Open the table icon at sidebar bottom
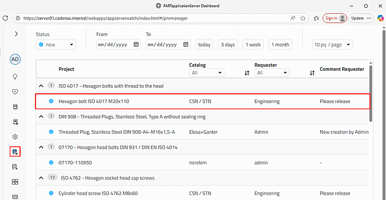The image size is (386, 200). (15, 197)
